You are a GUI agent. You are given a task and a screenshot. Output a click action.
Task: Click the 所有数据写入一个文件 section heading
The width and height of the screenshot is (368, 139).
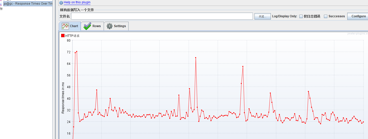pos(77,10)
